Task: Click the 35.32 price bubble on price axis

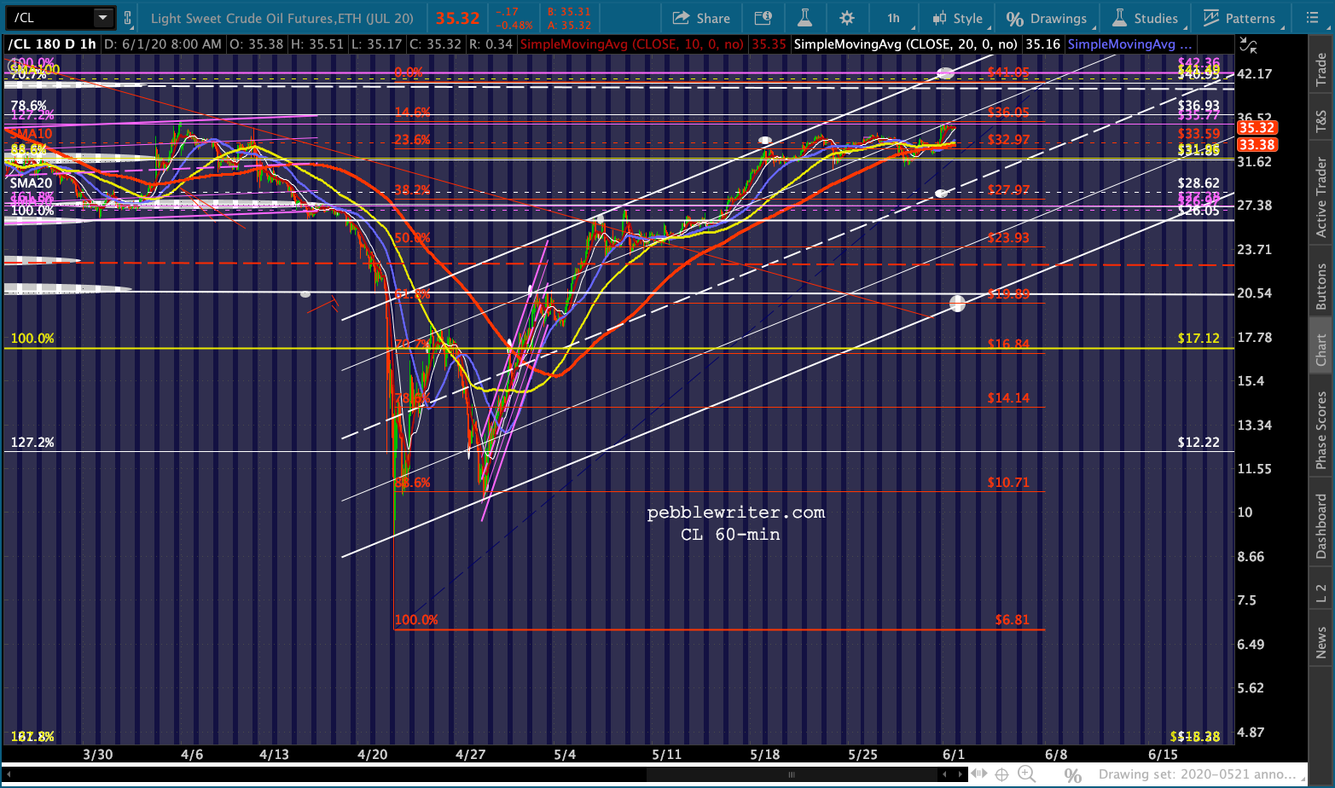Action: click(1257, 128)
